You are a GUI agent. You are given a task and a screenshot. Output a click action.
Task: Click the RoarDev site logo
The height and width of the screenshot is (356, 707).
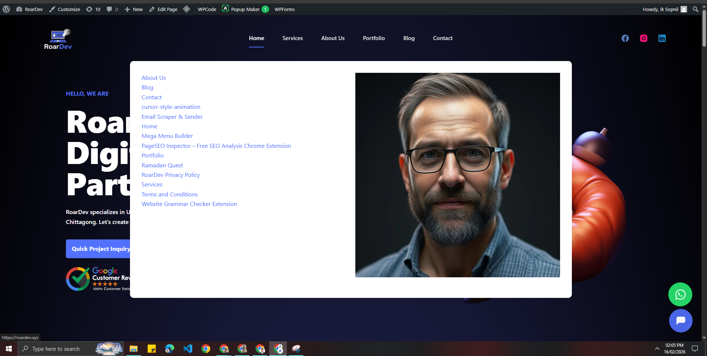pos(58,39)
